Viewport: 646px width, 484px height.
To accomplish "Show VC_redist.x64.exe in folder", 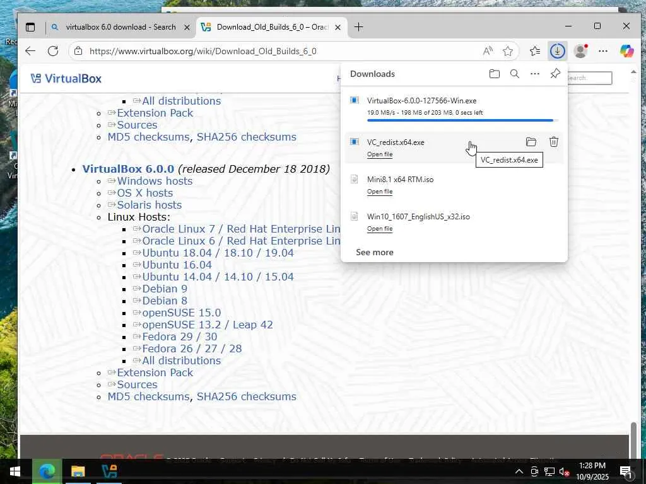I will click(x=531, y=142).
